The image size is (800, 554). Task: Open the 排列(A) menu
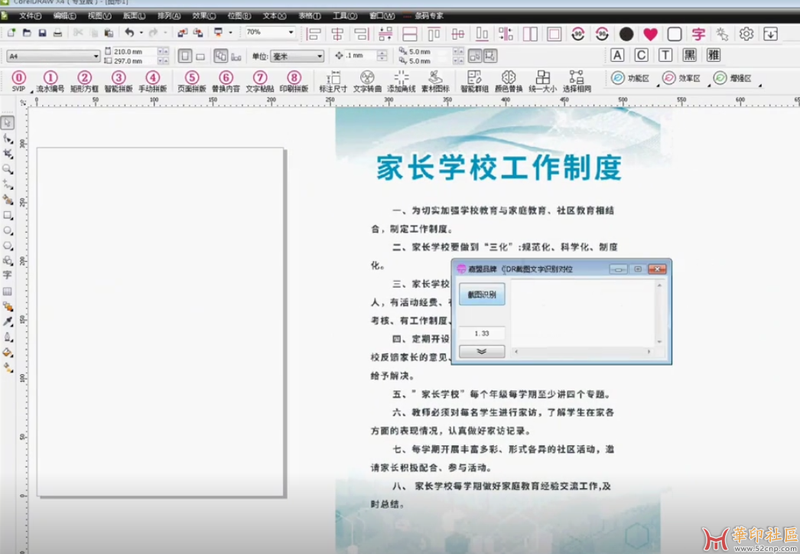coord(169,16)
